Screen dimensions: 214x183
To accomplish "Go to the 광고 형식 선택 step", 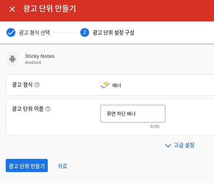I will (35, 33).
